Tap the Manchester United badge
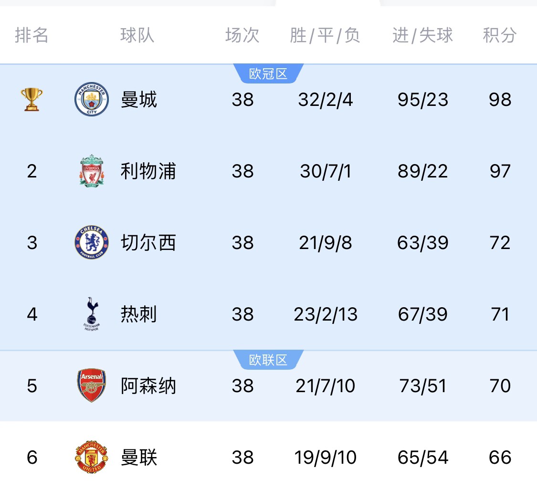The height and width of the screenshot is (489, 537). pos(92,457)
